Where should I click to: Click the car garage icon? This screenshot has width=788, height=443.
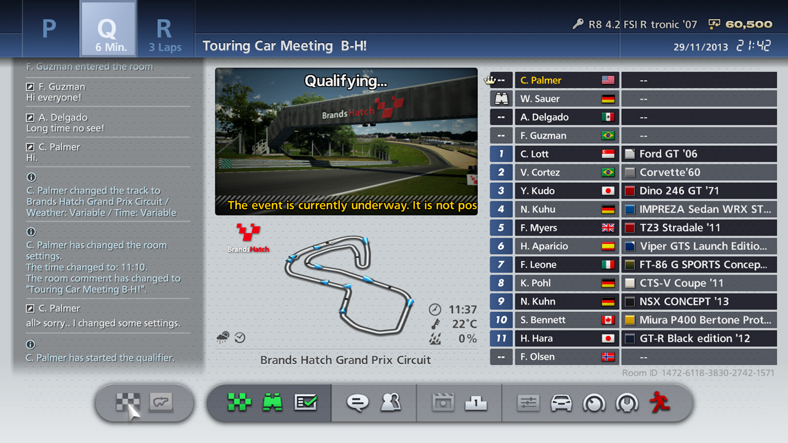pos(561,403)
